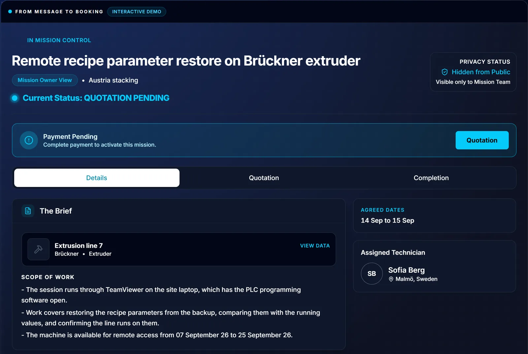Click the Mission Owner View badge
Image resolution: width=528 pixels, height=354 pixels.
45,80
